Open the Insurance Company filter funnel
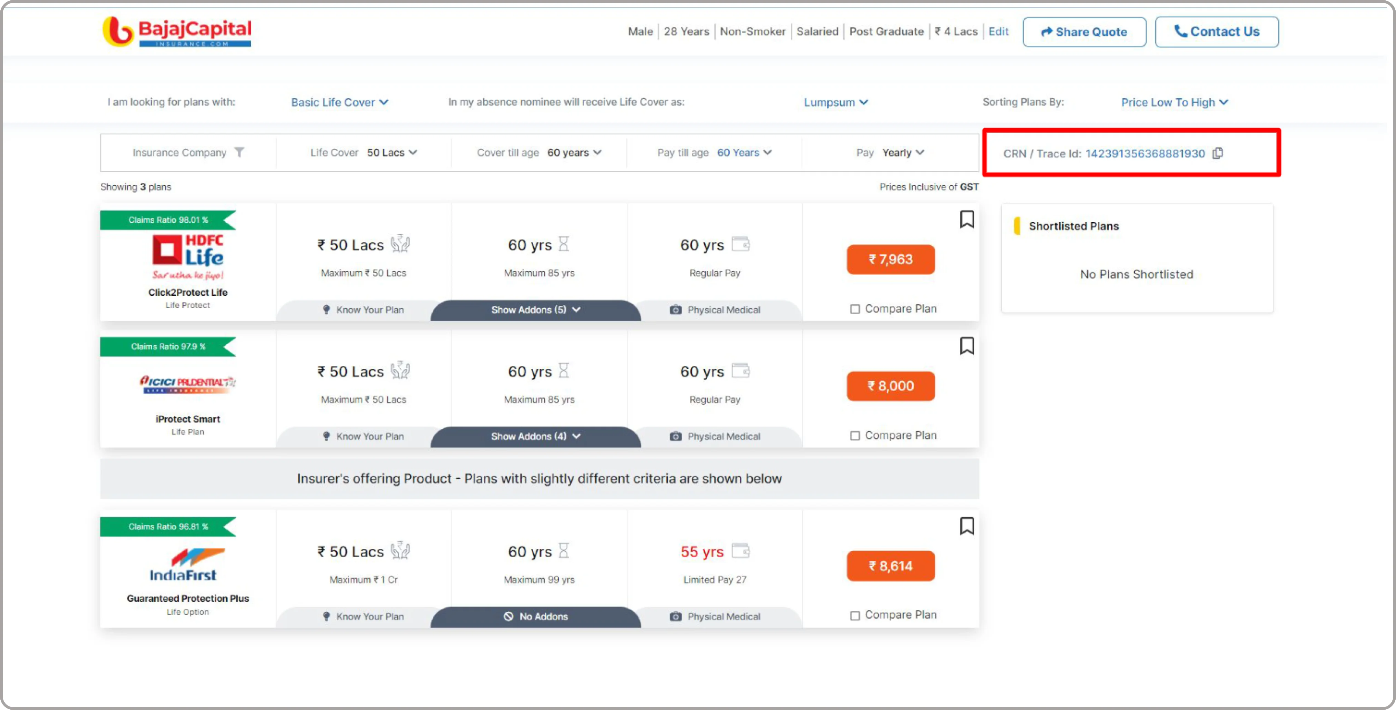Image resolution: width=1396 pixels, height=710 pixels. 239,152
